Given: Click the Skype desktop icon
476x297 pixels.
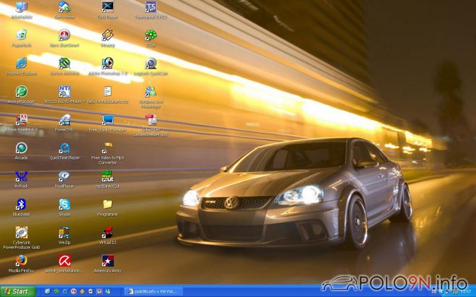Looking at the screenshot, I should coord(64,205).
